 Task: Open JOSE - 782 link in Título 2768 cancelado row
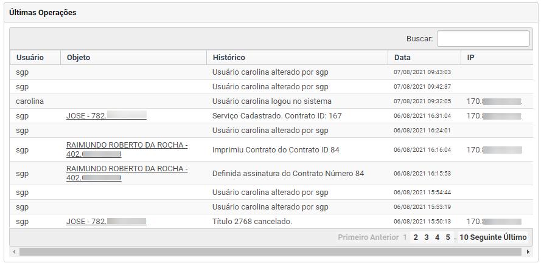106,221
